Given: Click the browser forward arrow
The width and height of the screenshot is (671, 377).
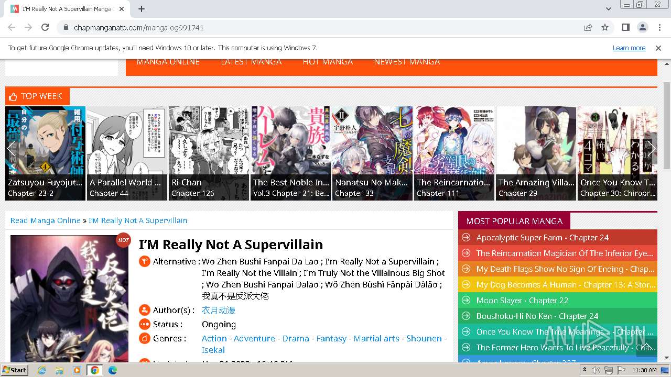Looking at the screenshot, I should click(x=28, y=27).
